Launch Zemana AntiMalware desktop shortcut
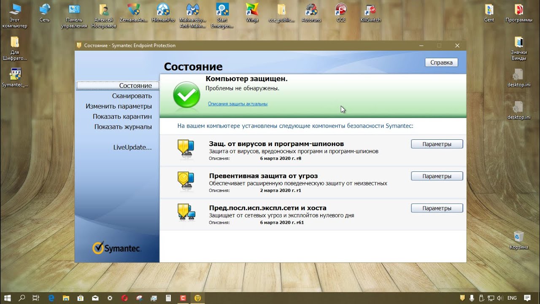This screenshot has height=304, width=540. tap(133, 13)
